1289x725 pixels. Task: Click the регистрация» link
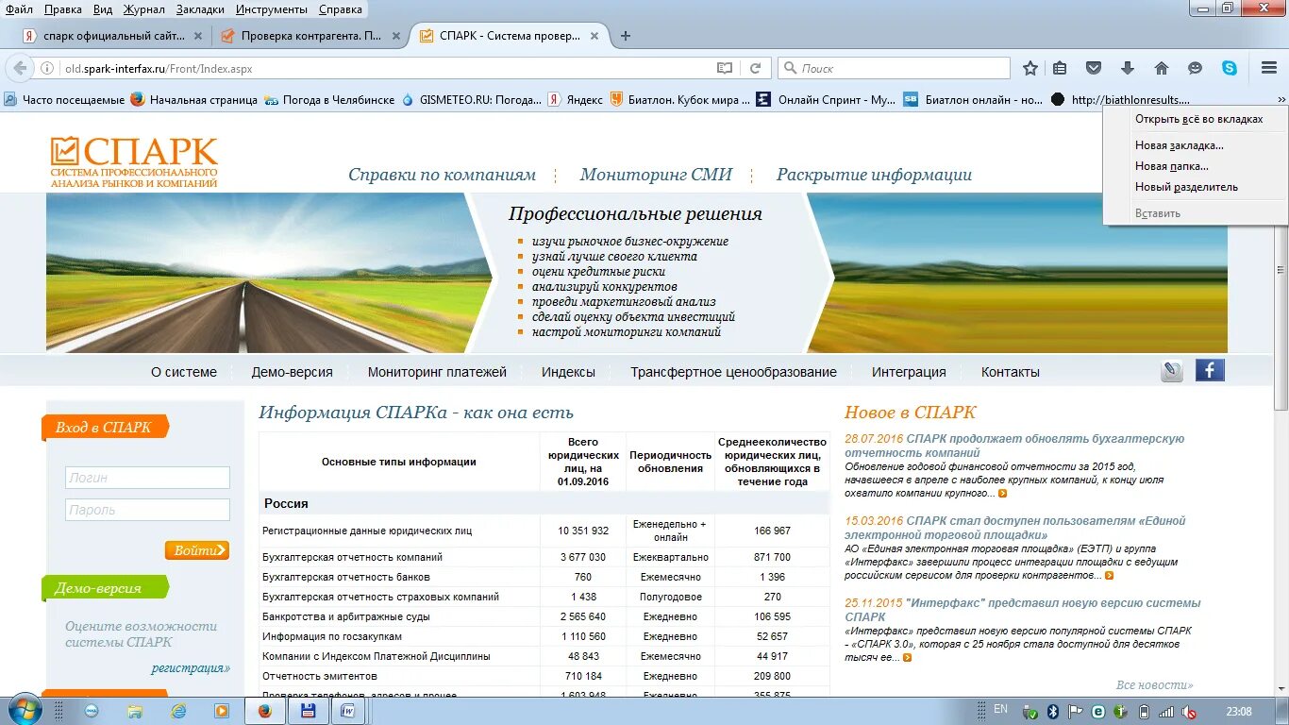tap(191, 668)
